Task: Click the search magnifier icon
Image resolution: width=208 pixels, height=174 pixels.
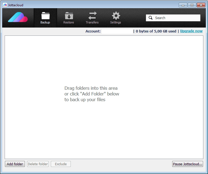Action: pos(150,18)
